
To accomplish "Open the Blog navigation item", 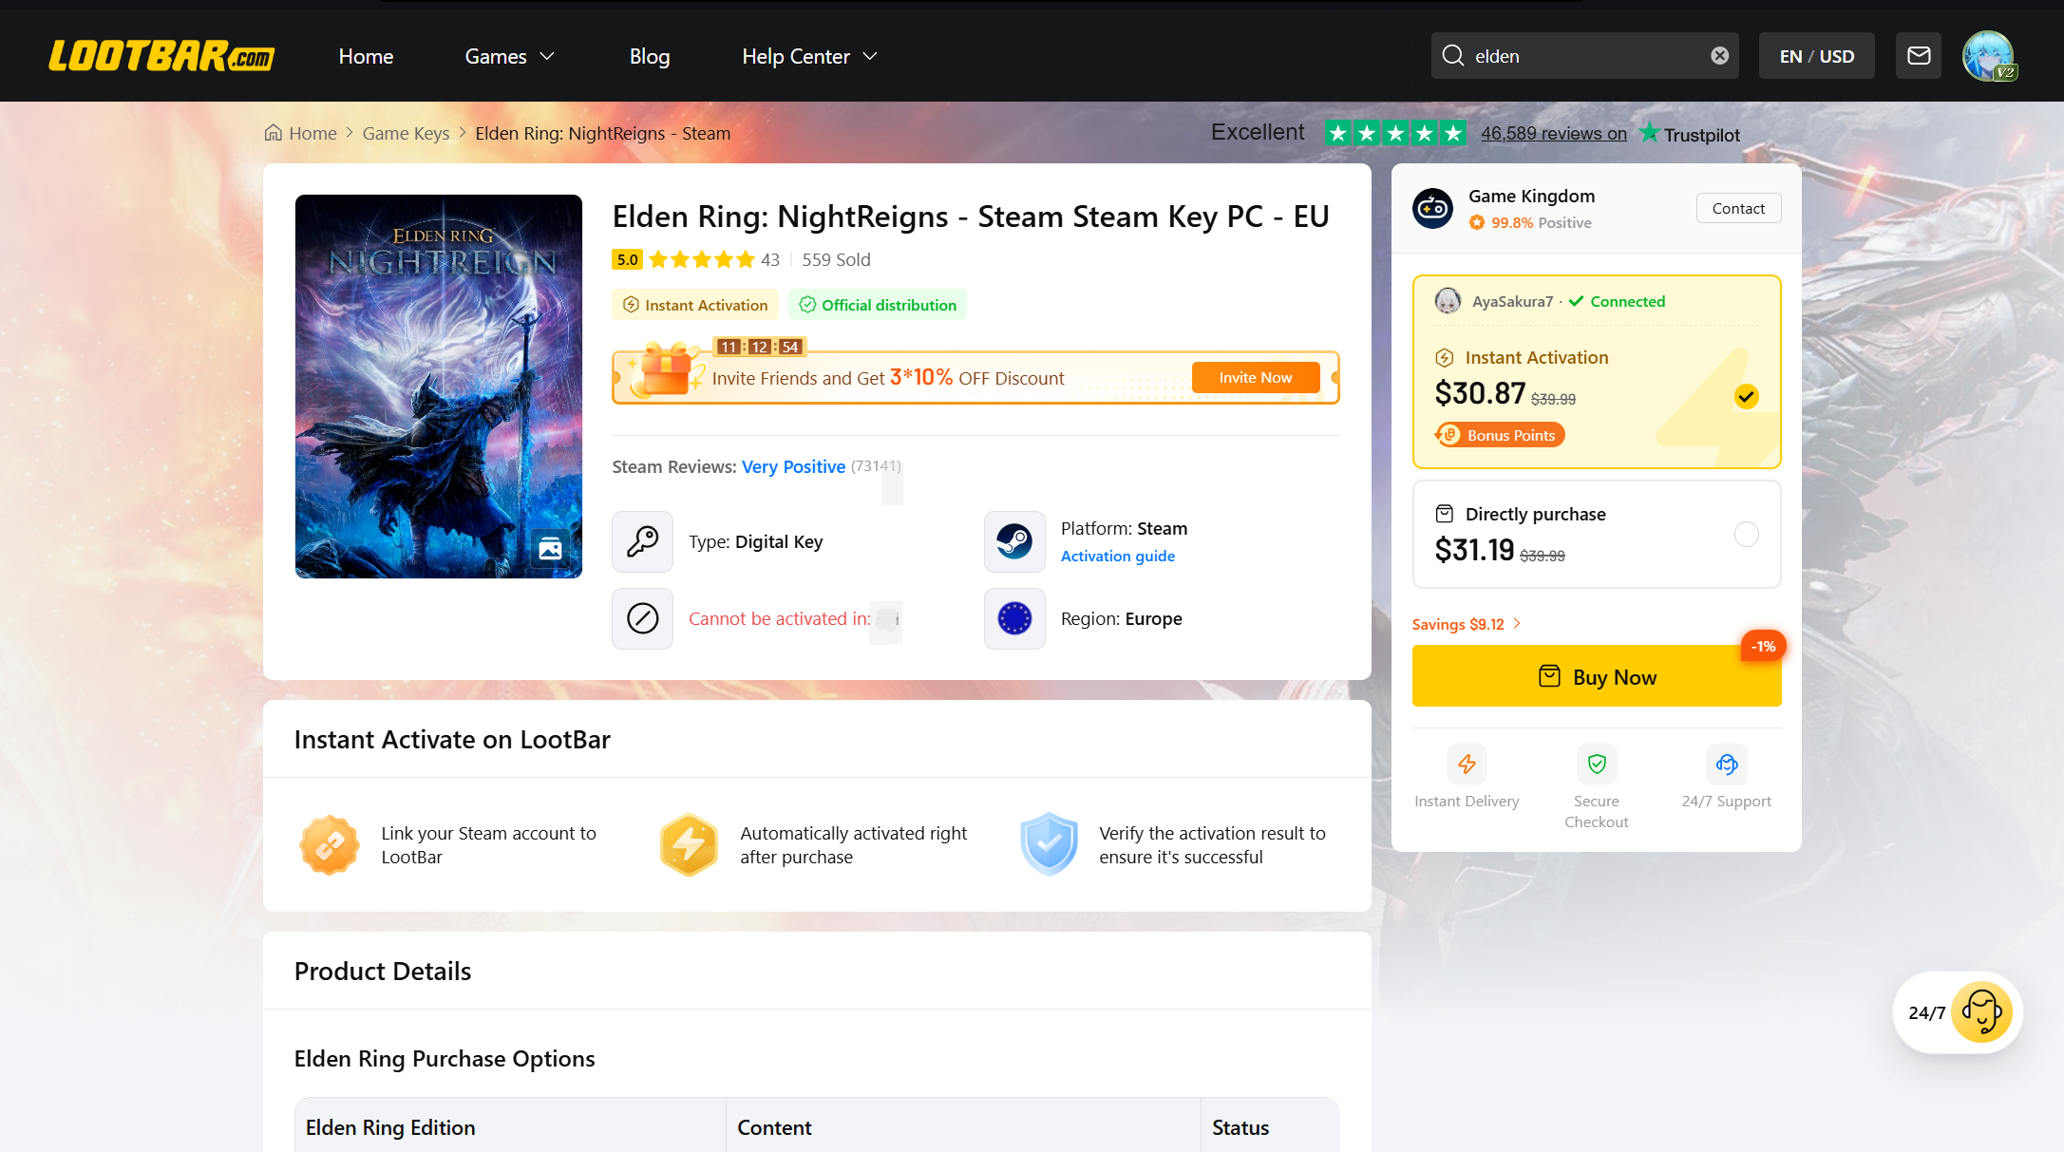I will 650,56.
